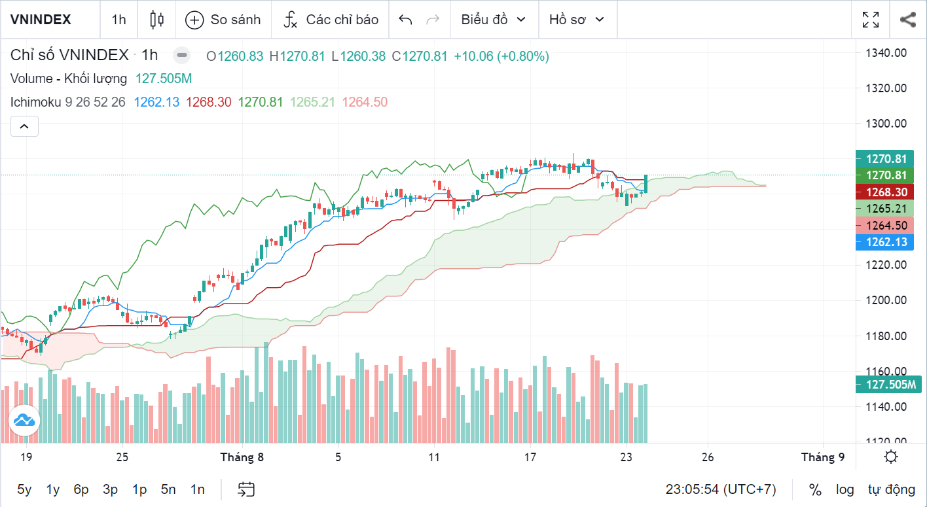
Task: Share the chart via share icon
Action: pyautogui.click(x=907, y=20)
